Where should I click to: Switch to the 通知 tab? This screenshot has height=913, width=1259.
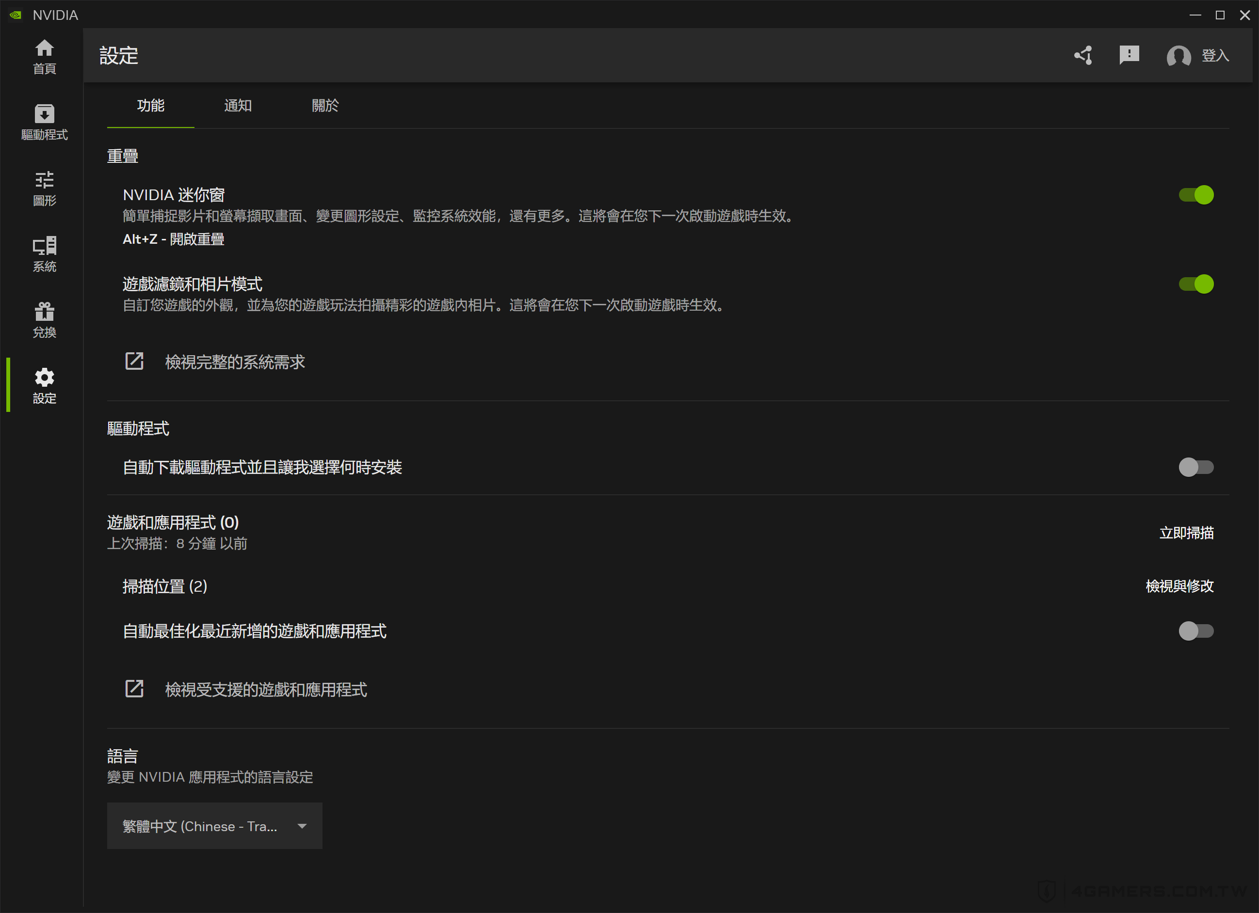pyautogui.click(x=238, y=105)
